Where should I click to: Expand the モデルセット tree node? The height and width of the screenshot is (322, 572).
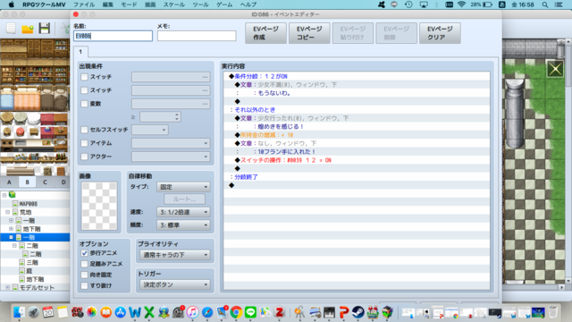pyautogui.click(x=7, y=288)
